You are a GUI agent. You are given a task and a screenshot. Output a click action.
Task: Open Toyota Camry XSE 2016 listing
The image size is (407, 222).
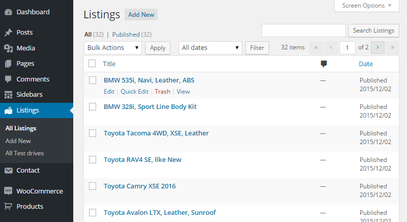point(139,186)
